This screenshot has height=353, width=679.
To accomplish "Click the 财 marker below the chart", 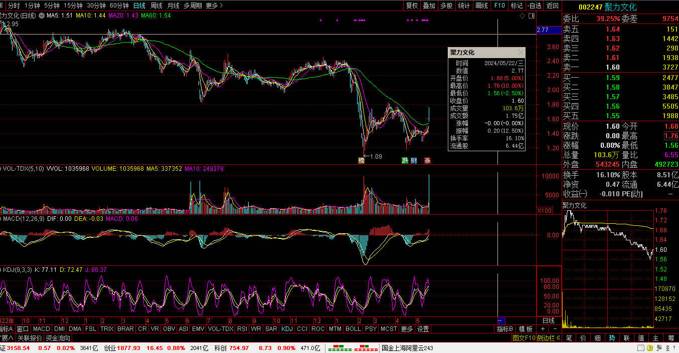I will click(414, 161).
